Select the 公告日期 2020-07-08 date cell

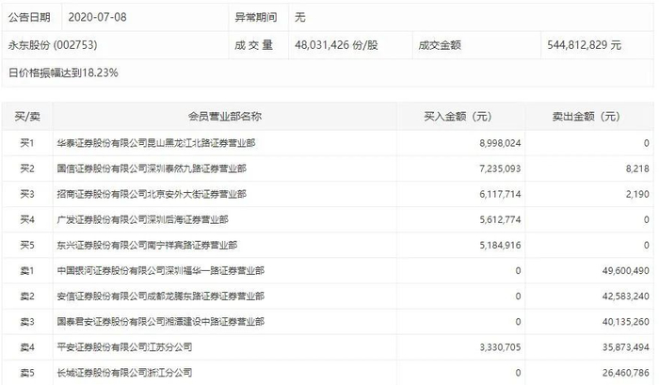coord(97,17)
